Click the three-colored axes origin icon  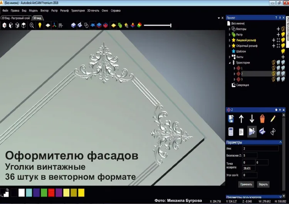54,25
